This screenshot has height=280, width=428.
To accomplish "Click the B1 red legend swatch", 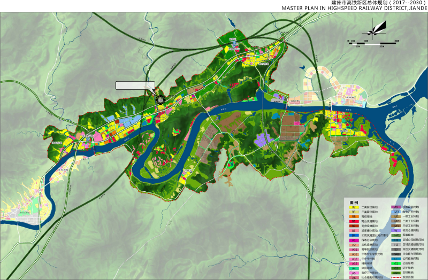I will (354, 221).
